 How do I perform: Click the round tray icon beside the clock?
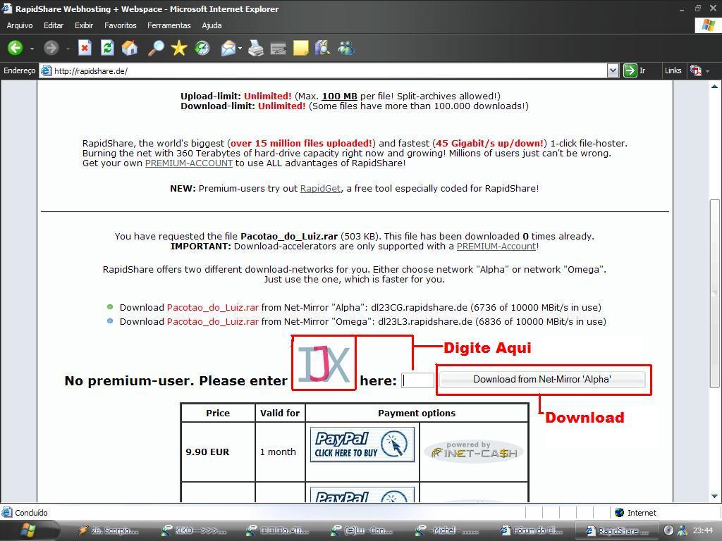pos(669,530)
